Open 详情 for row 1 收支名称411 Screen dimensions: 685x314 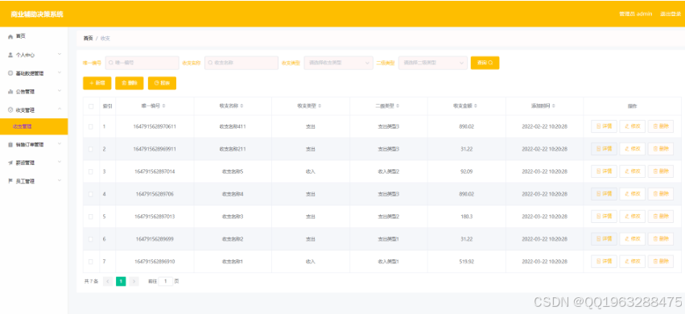605,126
